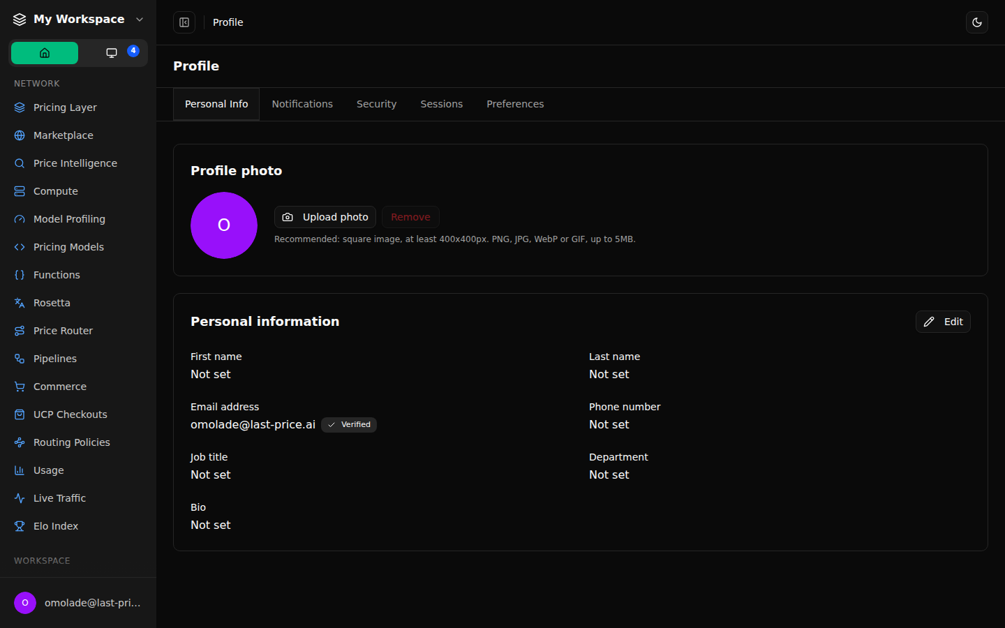Open the Notifications tab
This screenshot has height=628, width=1005.
pyautogui.click(x=302, y=104)
